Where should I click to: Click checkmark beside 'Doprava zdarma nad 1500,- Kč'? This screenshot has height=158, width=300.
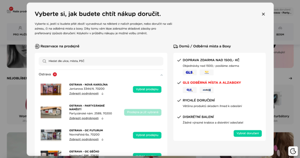(179, 60)
